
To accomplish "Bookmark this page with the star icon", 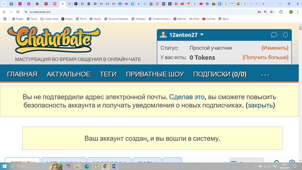I will 271,12.
